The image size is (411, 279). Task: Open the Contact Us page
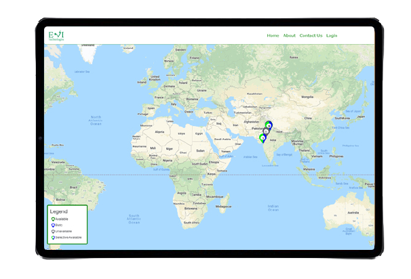coord(311,35)
